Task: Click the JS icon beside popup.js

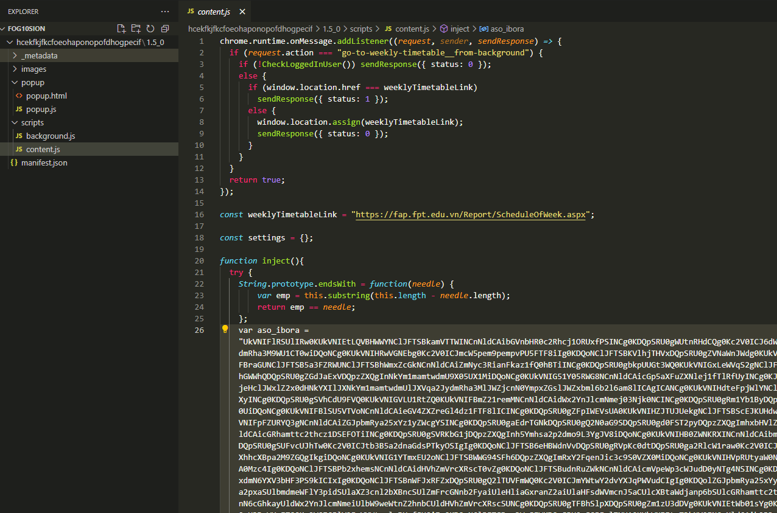Action: [x=19, y=109]
